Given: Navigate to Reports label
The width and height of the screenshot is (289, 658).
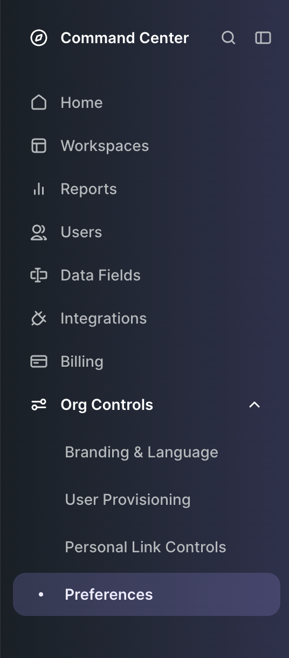Looking at the screenshot, I should pyautogui.click(x=89, y=189).
